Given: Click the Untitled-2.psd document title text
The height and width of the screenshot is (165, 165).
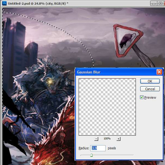Looking at the screenshot, I should [38, 4].
